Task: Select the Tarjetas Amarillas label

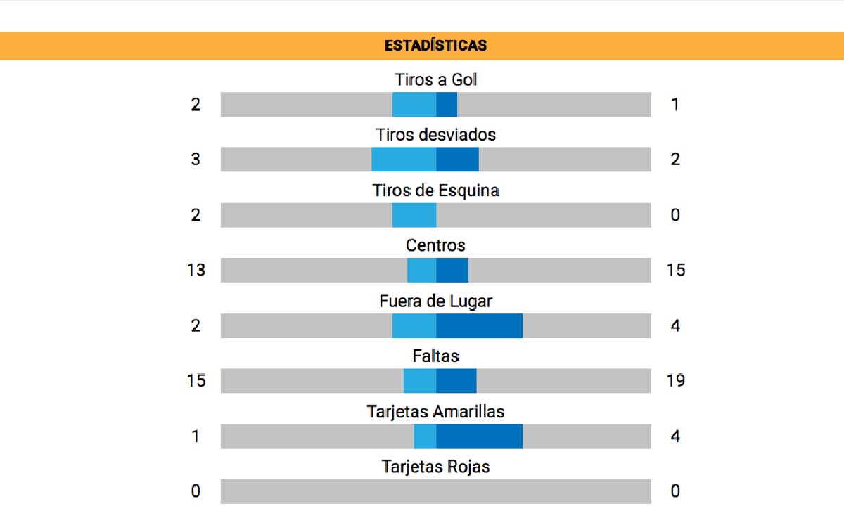Action: pyautogui.click(x=436, y=411)
